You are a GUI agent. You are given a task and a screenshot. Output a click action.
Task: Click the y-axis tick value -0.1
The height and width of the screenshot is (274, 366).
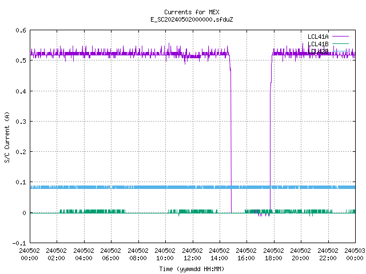click(19, 243)
